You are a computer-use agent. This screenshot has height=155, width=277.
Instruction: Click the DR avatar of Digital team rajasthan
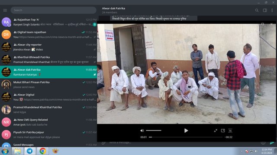tap(6, 34)
